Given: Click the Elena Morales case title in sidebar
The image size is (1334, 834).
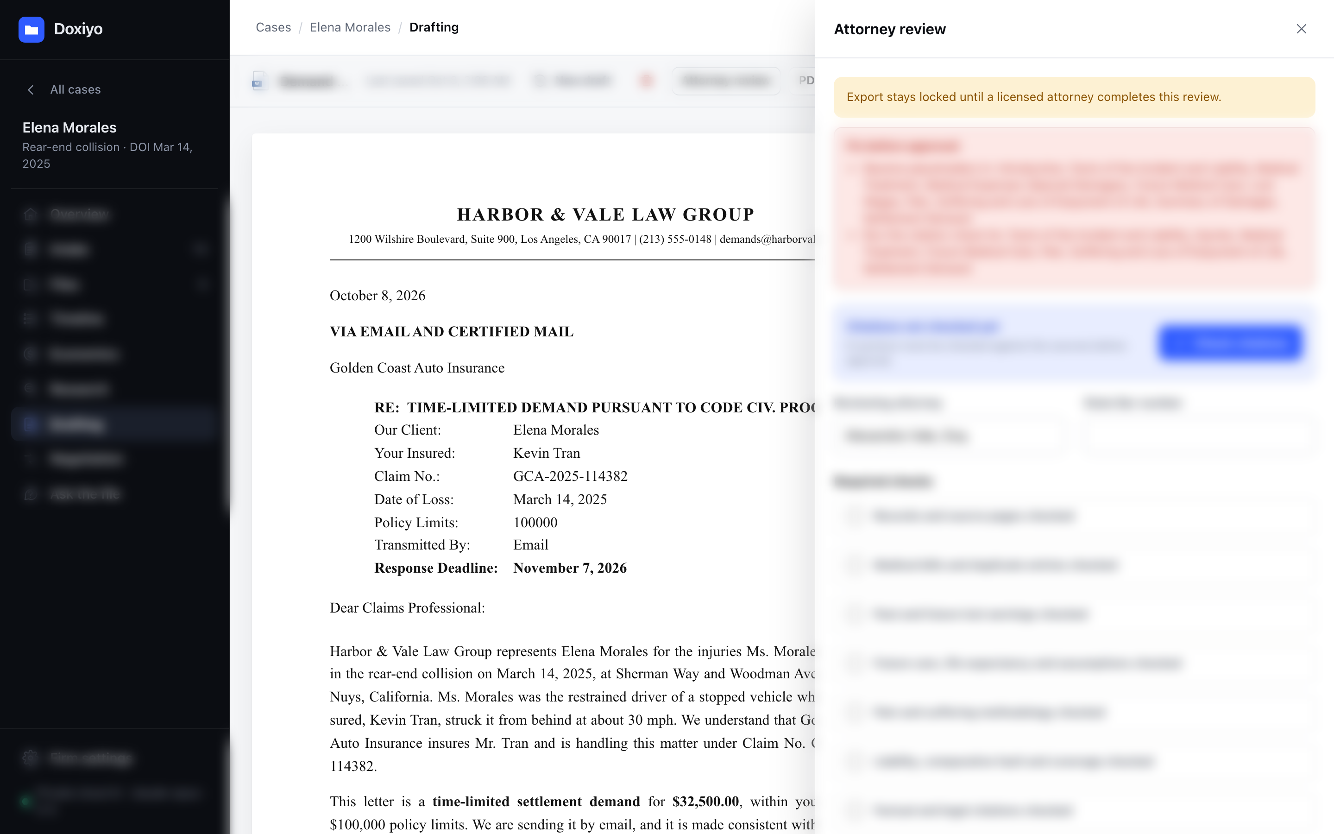Looking at the screenshot, I should (x=69, y=127).
